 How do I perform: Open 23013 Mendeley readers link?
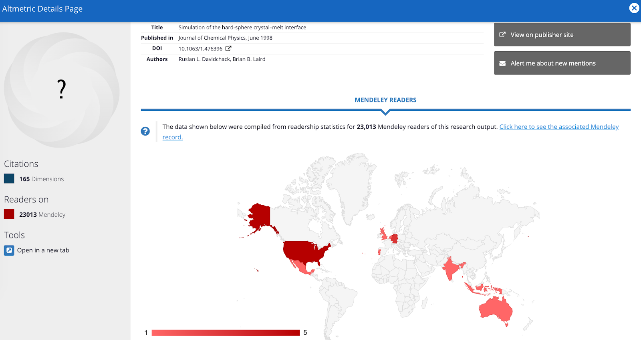pyautogui.click(x=42, y=215)
